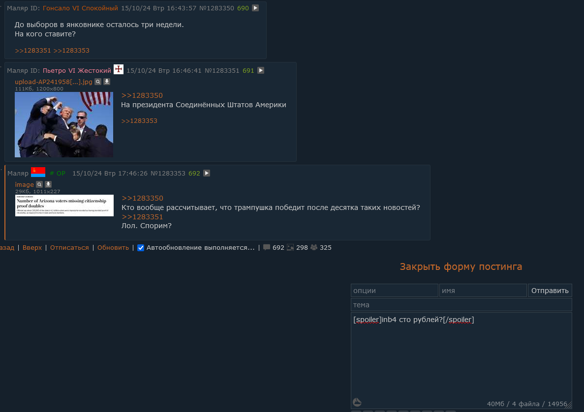Open post menu arrow for post 1283353
The image size is (584, 412).
(207, 173)
